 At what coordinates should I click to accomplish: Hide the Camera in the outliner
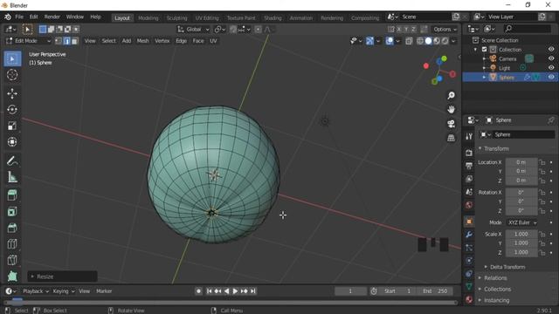coord(551,58)
